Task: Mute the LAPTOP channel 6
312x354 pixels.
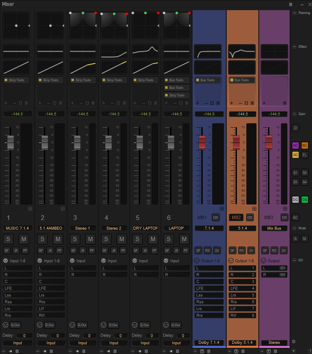Action: (x=184, y=239)
